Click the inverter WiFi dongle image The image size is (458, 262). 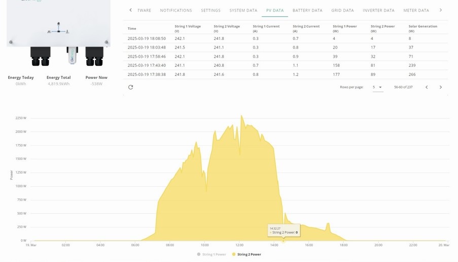tap(72, 55)
